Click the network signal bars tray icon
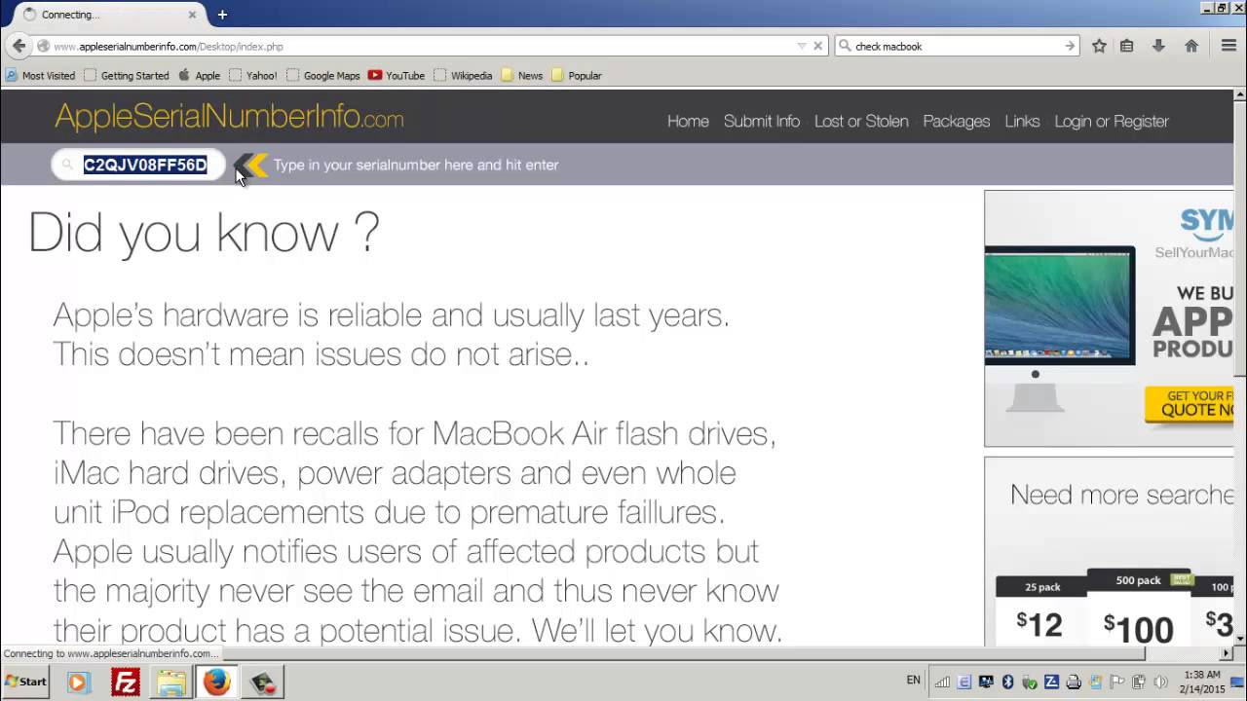 pos(943,682)
